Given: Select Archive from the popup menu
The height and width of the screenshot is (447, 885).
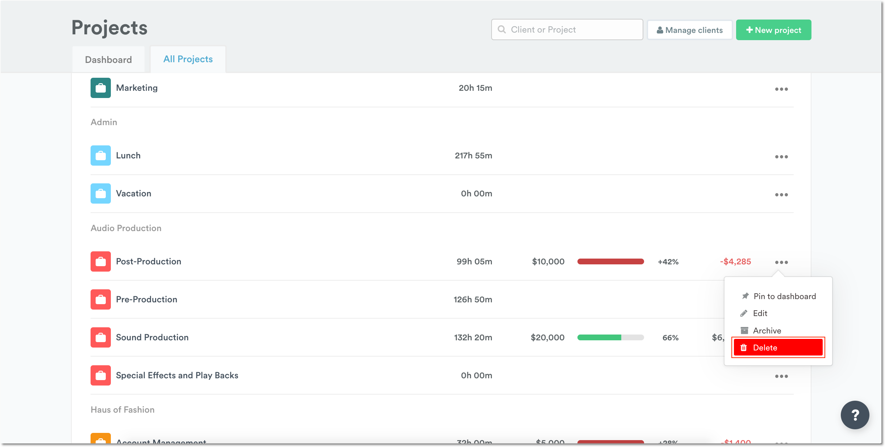Looking at the screenshot, I should coord(767,331).
